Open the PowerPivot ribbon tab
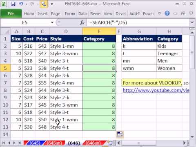196x147 pixels. click(x=148, y=13)
